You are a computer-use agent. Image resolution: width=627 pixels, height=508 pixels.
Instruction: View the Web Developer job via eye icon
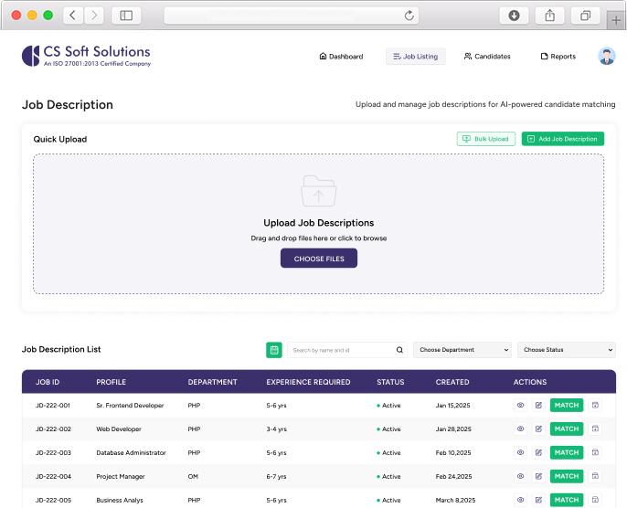tap(520, 429)
